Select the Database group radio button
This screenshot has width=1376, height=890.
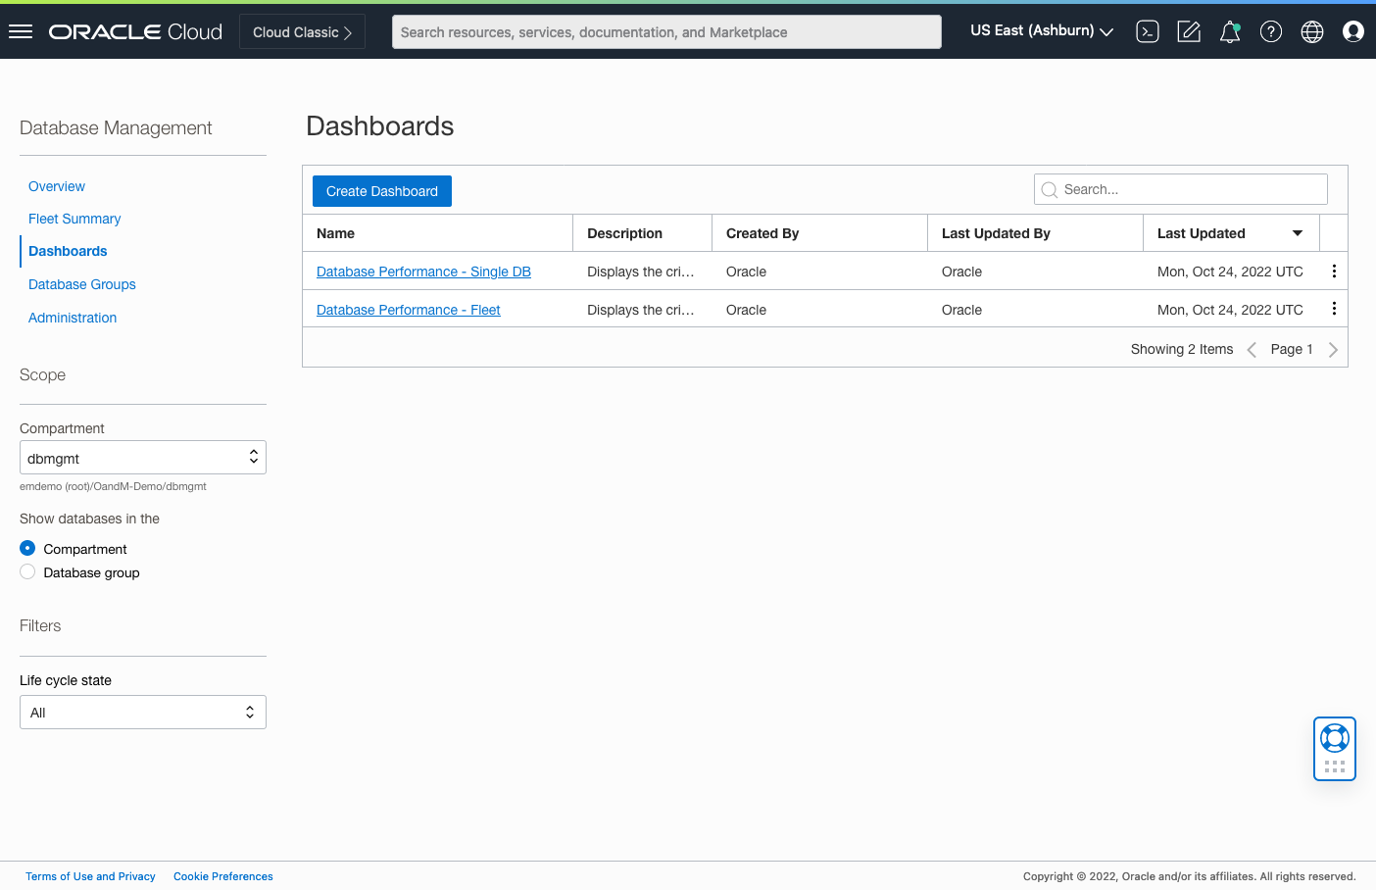[x=27, y=572]
